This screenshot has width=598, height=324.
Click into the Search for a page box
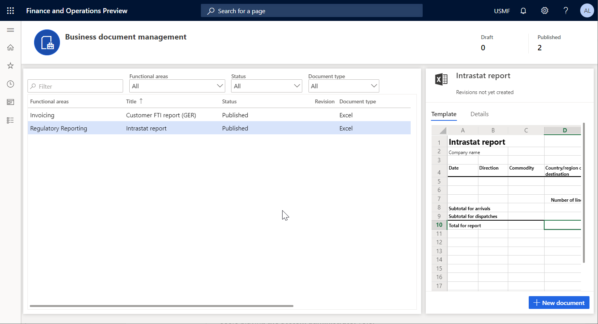[x=312, y=11]
